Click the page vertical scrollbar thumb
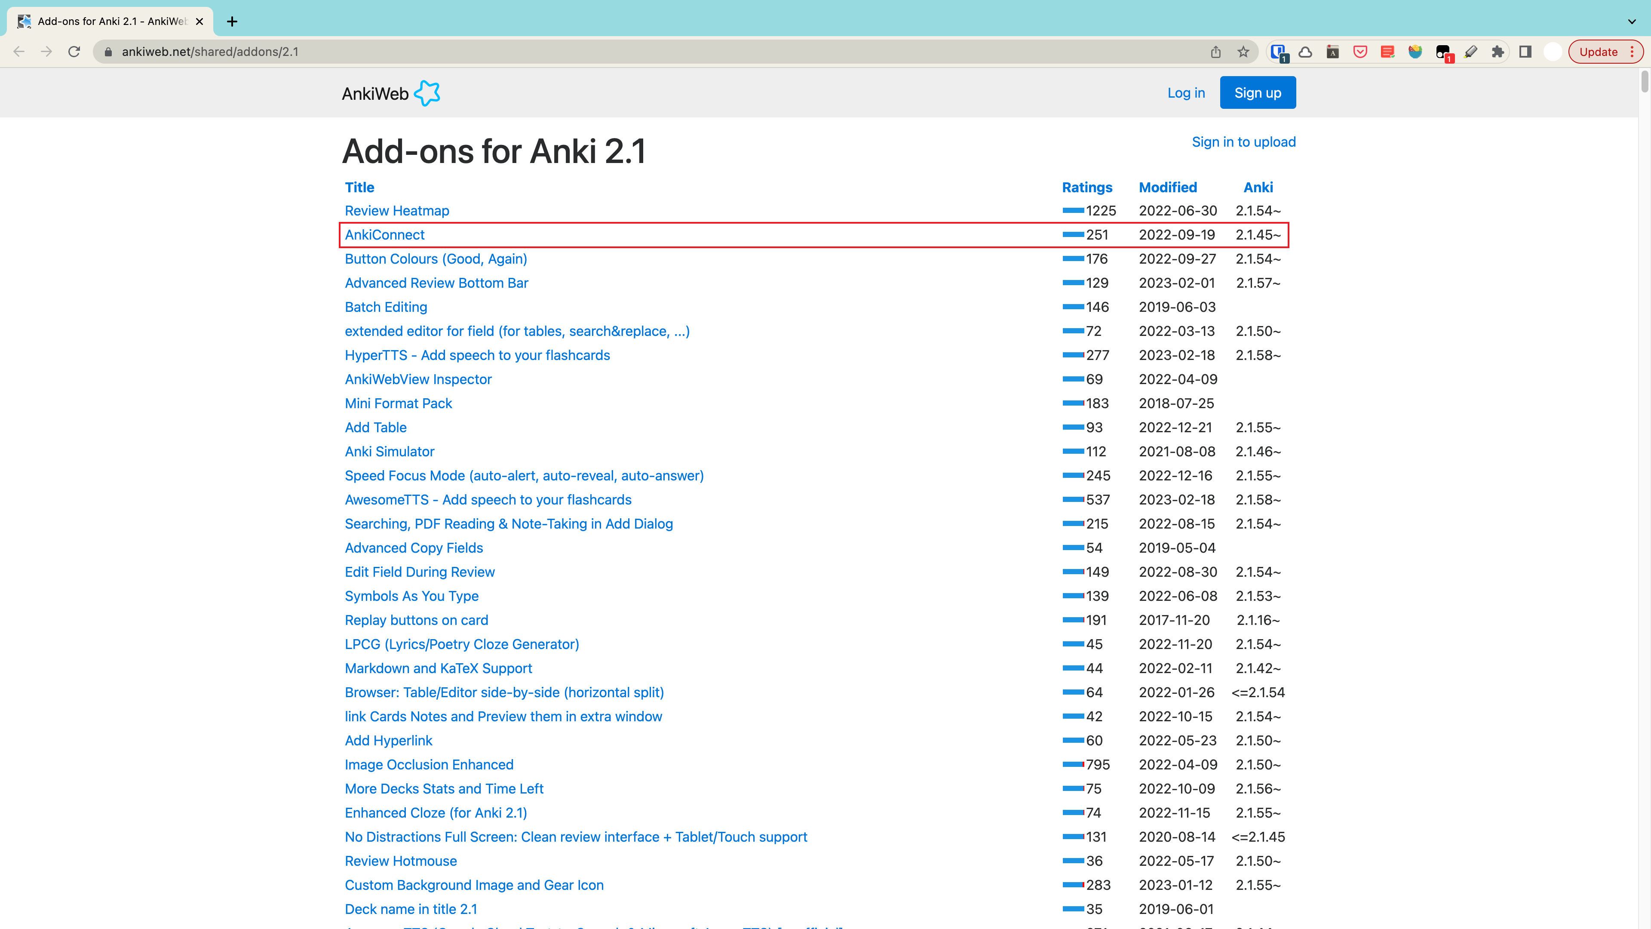1651x929 pixels. pos(1645,82)
